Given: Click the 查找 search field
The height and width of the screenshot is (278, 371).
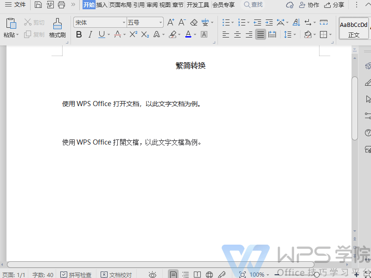Looking at the screenshot, I should [253, 5].
